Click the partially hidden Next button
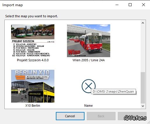 tap(132, 116)
